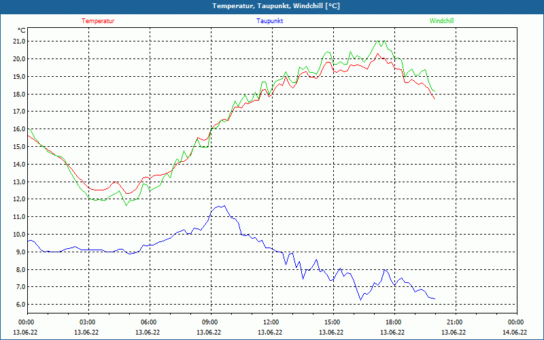
Task: Select the 19,0 y-axis value
Action: click(18, 76)
